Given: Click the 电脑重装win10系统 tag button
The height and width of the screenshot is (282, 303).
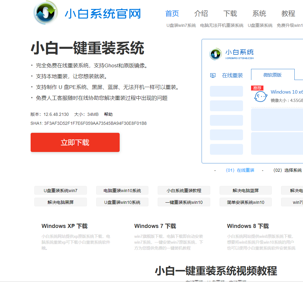Looking at the screenshot, I should tap(122, 191).
